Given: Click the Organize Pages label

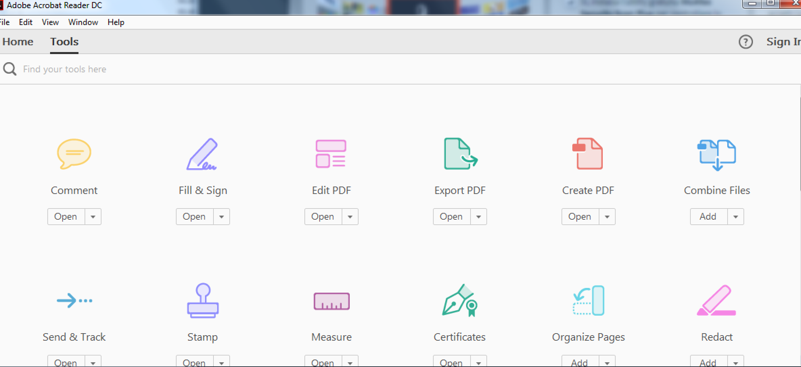Looking at the screenshot, I should (589, 337).
